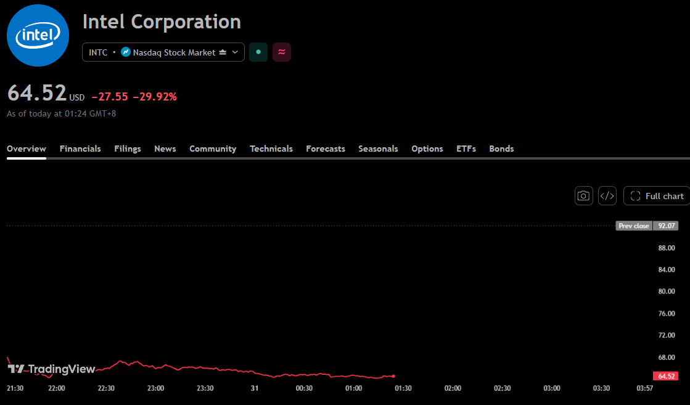This screenshot has height=405, width=690.
Task: Open the Community tab
Action: tap(213, 149)
